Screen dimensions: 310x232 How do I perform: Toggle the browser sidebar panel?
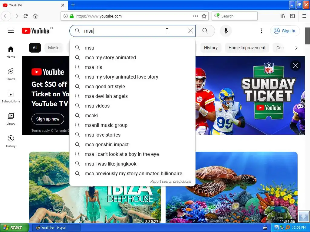(x=292, y=16)
